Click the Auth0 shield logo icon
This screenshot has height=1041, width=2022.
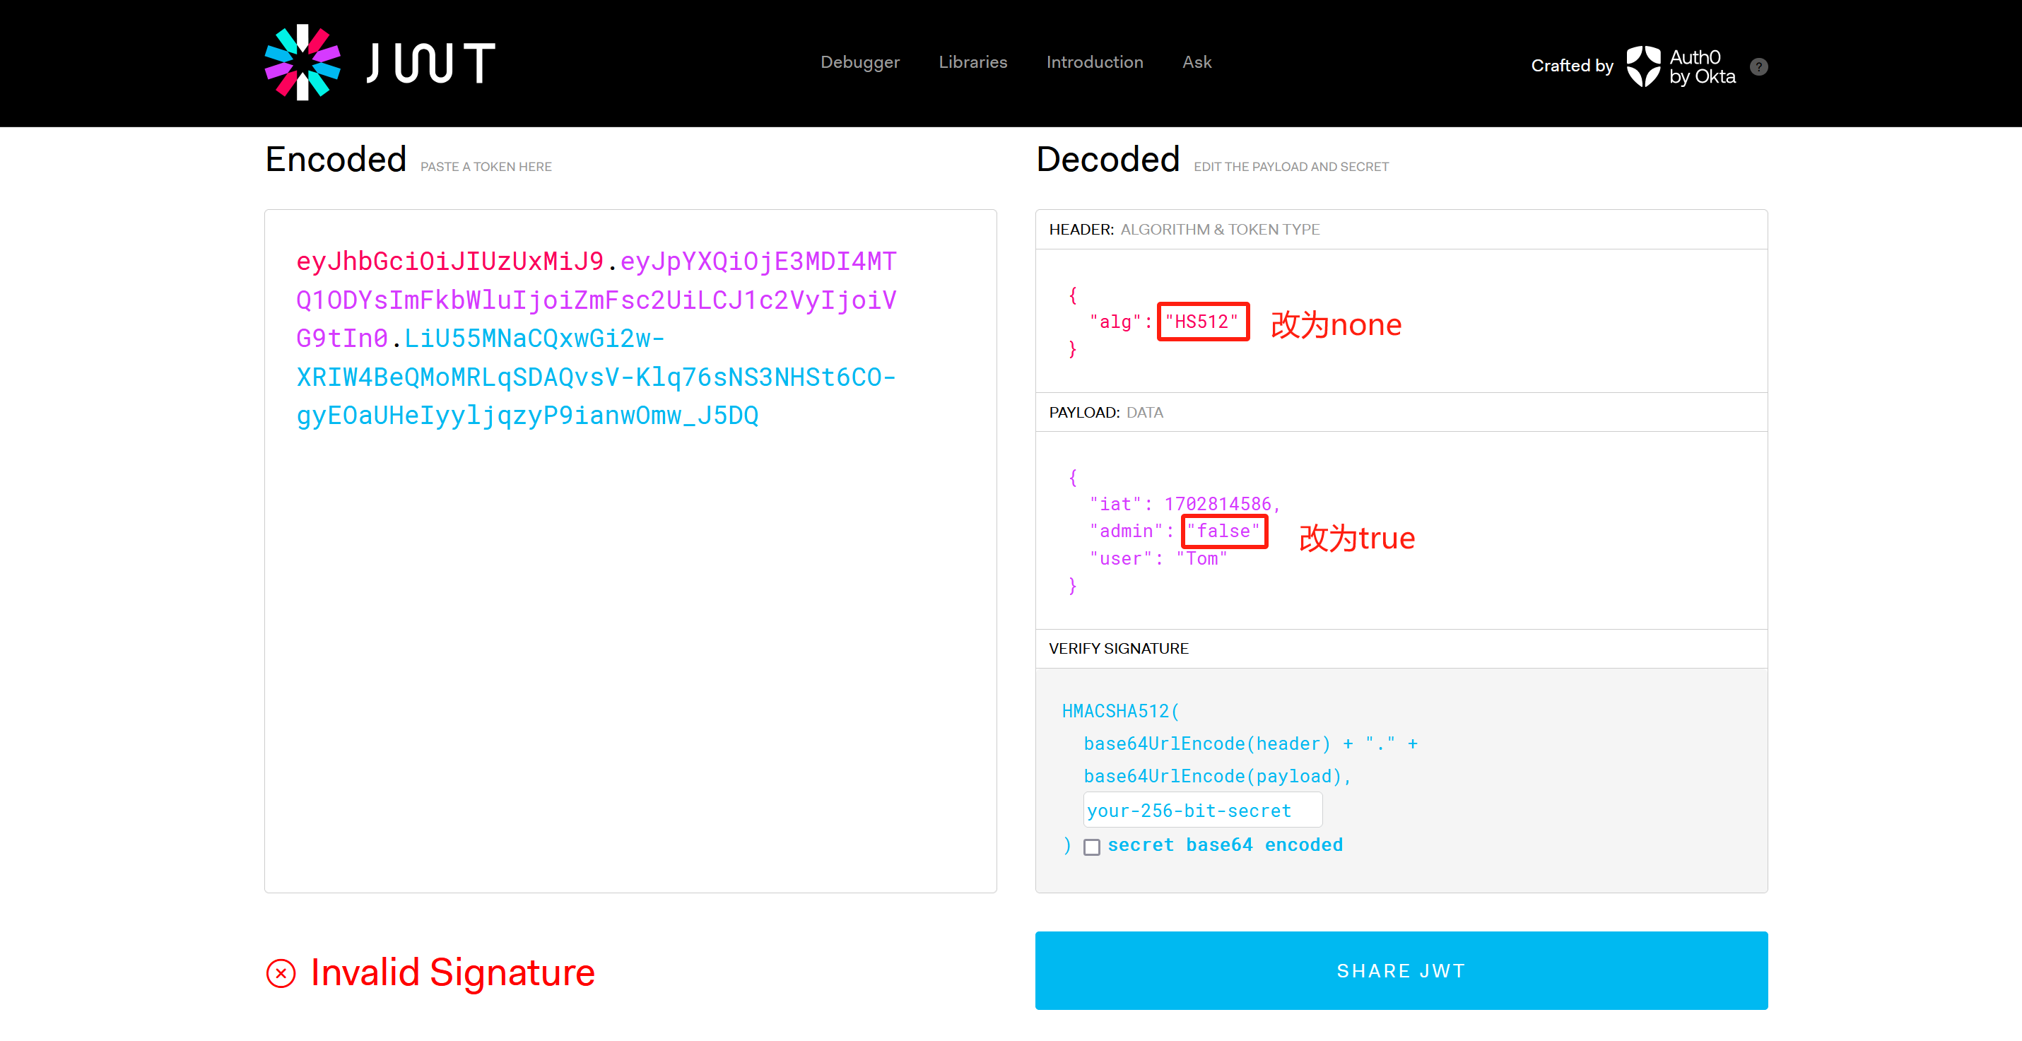[x=1642, y=66]
